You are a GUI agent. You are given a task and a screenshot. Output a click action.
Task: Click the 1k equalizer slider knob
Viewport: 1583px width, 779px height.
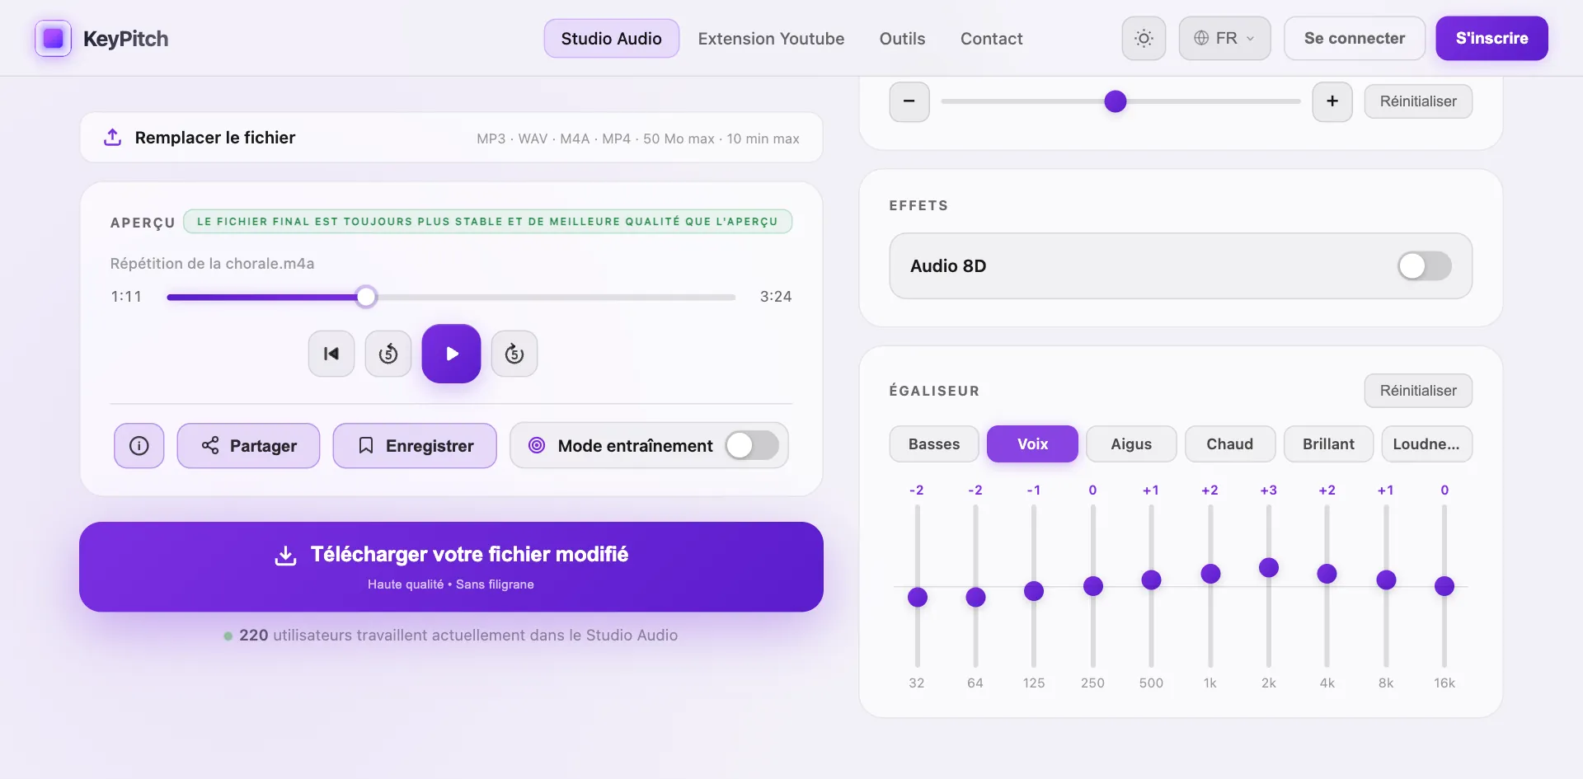(x=1210, y=574)
